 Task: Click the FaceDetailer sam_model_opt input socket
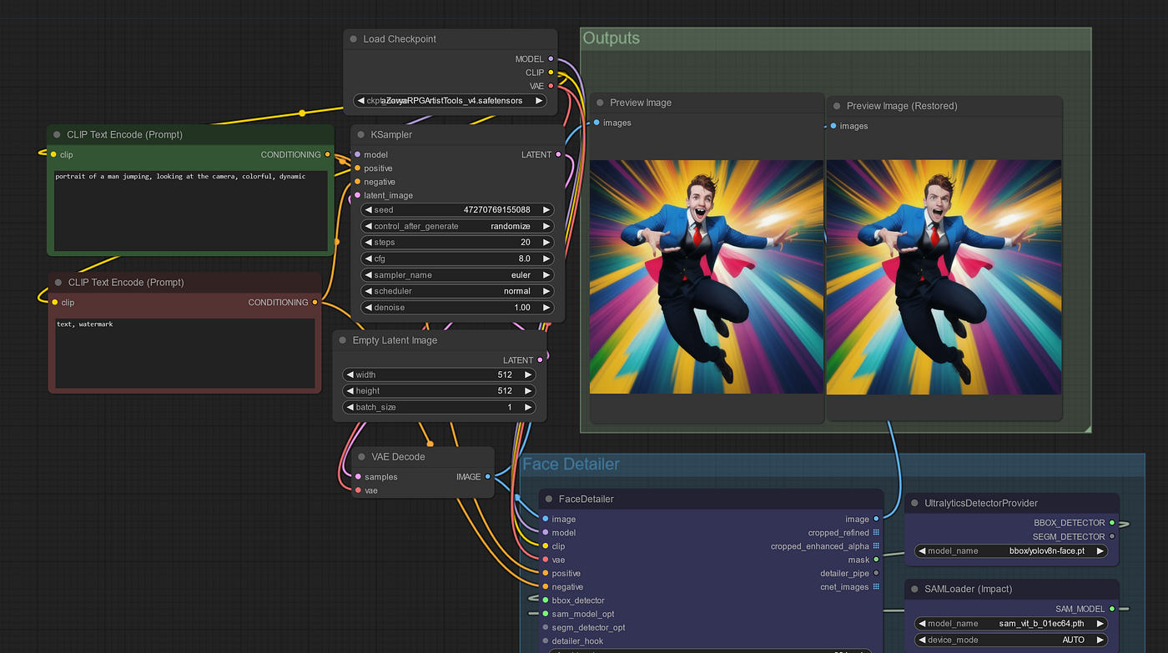(545, 614)
